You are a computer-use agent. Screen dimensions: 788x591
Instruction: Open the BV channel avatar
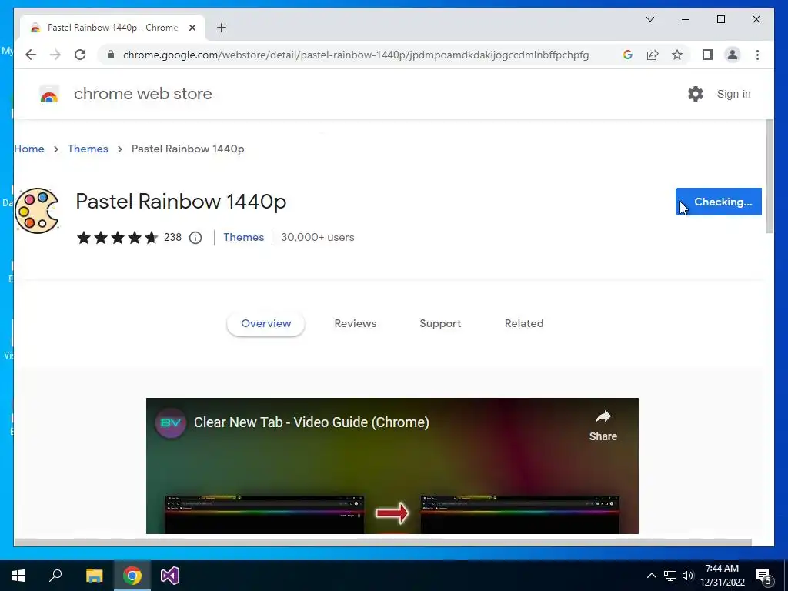coord(170,422)
